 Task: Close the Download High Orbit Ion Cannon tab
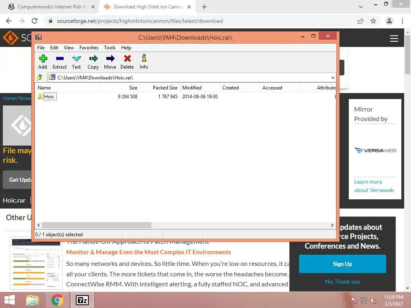coord(189,7)
